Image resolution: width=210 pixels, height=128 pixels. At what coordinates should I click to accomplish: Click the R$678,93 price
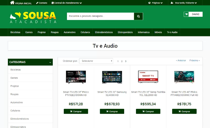(x=112, y=104)
